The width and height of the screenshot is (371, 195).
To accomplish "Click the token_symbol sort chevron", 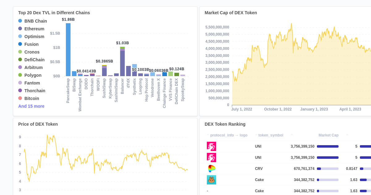I will click(x=256, y=135).
